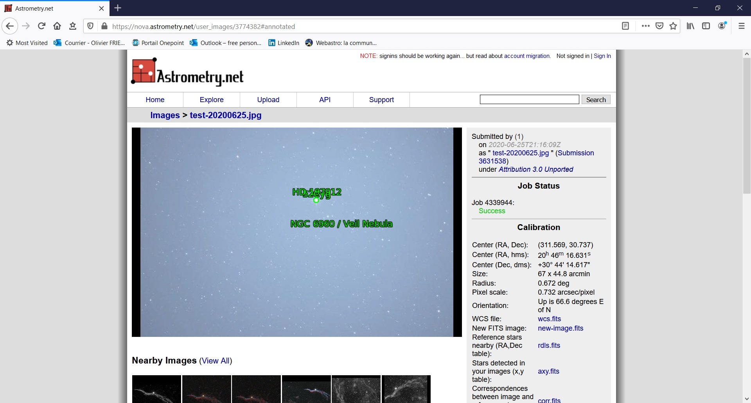Screen dimensions: 751x403
Task: Download the new-image.fits file
Action: point(561,328)
